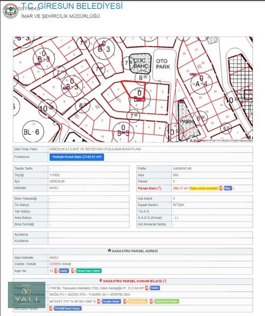The image size is (265, 316).
Task: Click the ÇOC. BAHÇ. area on the map
Action: (x=140, y=63)
